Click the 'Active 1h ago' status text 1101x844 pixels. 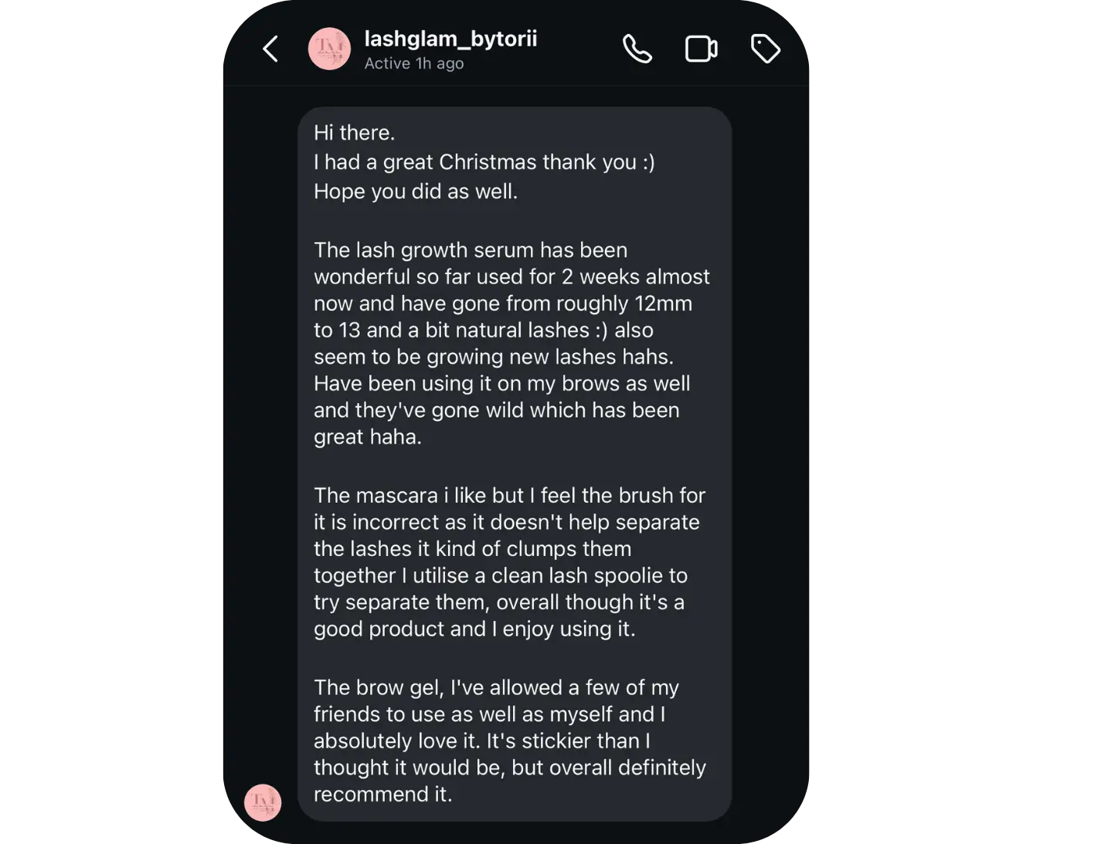[414, 64]
